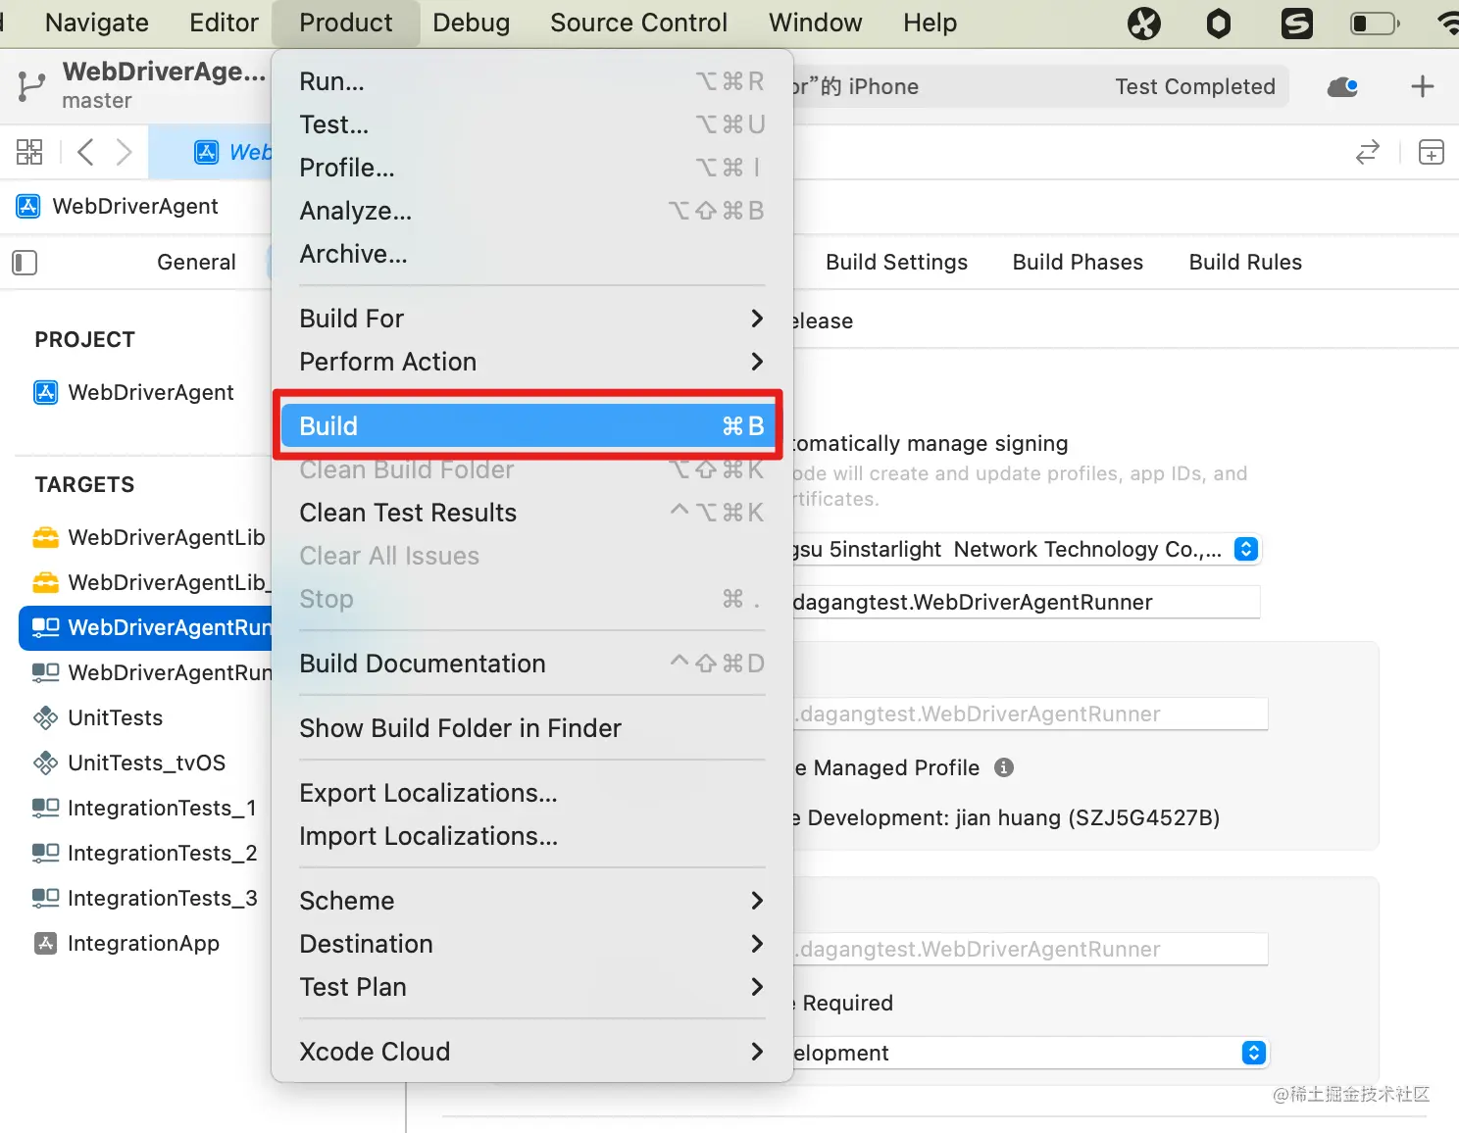Switch to the Build Rules tab
The image size is (1459, 1133).
[x=1245, y=262]
